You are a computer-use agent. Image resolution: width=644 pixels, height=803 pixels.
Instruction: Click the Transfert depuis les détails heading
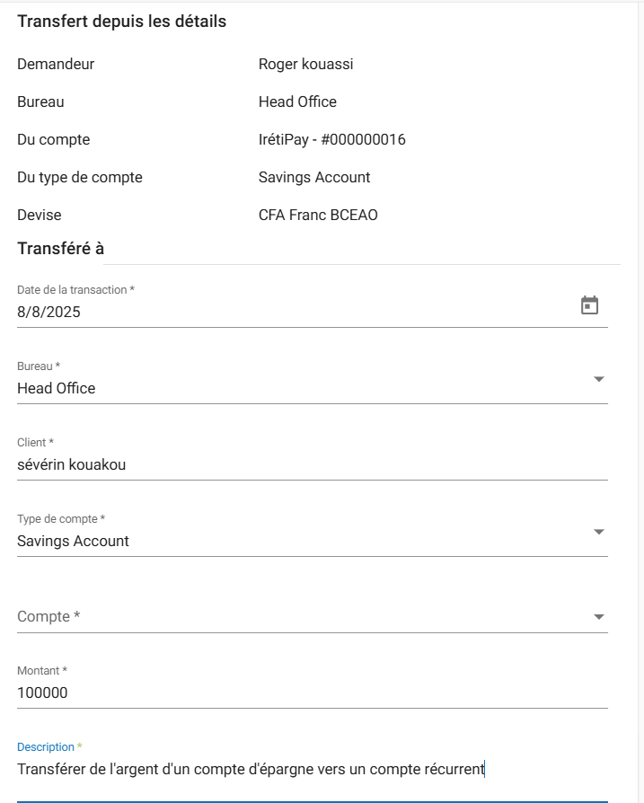tap(121, 22)
